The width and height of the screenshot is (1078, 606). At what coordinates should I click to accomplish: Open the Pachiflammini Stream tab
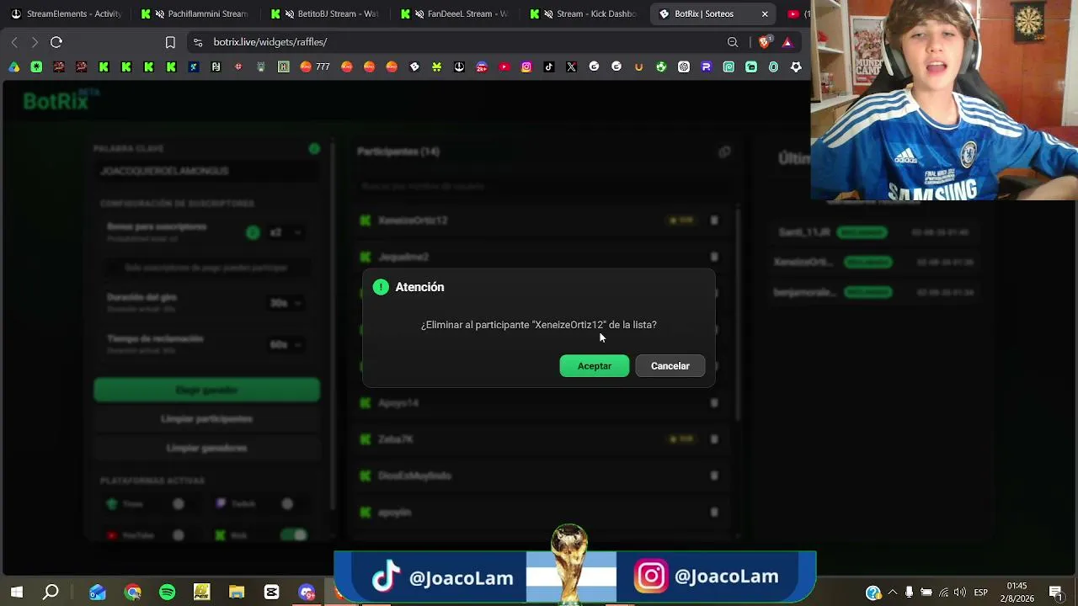click(x=195, y=13)
